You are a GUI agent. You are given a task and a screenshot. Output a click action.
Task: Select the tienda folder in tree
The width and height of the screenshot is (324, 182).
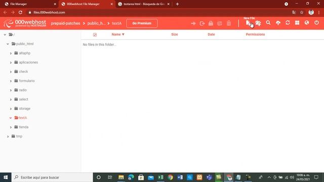(x=24, y=127)
